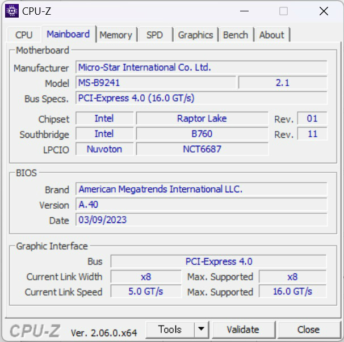The image size is (344, 342).
Task: Click the Close button at bottom
Action: point(308,330)
